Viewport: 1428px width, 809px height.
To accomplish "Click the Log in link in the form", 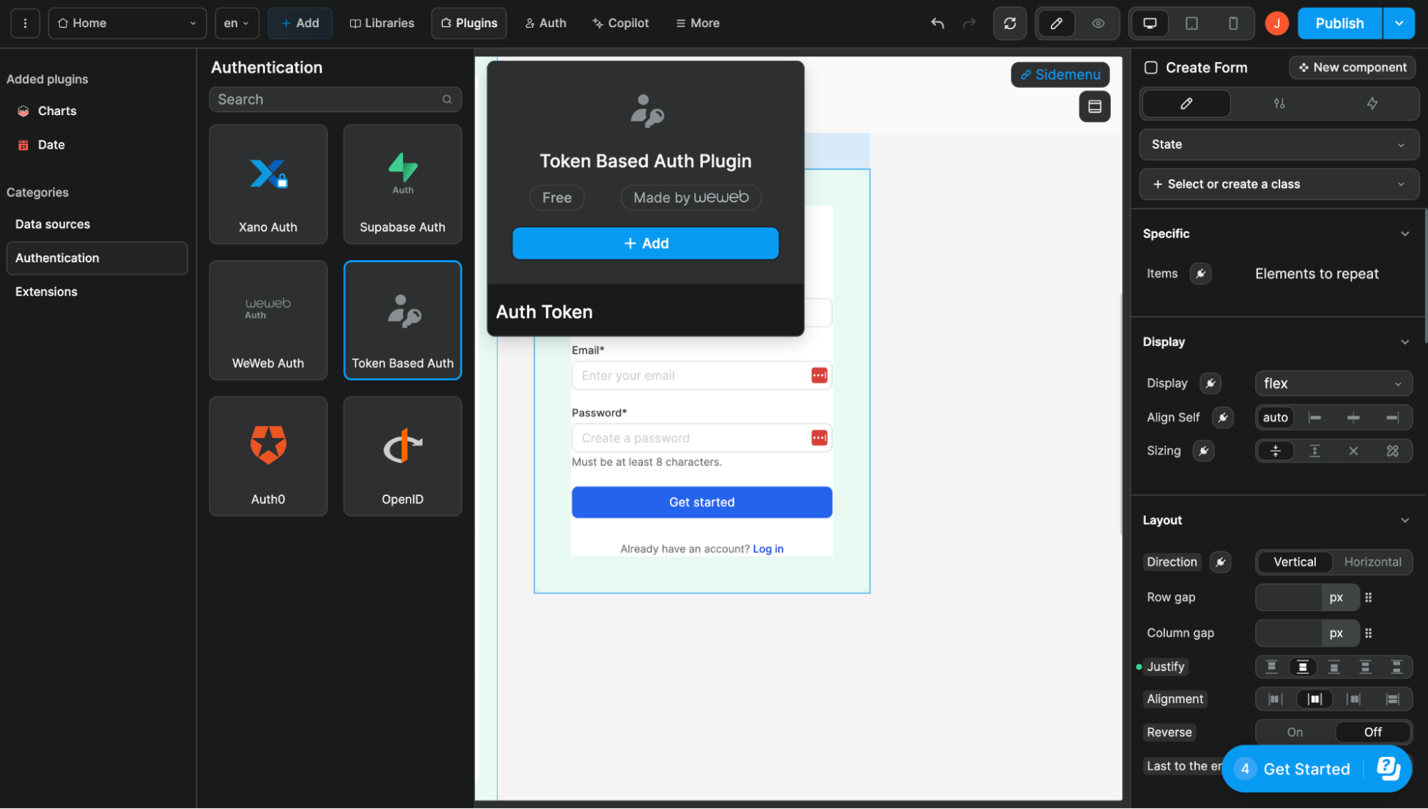I will (x=768, y=548).
